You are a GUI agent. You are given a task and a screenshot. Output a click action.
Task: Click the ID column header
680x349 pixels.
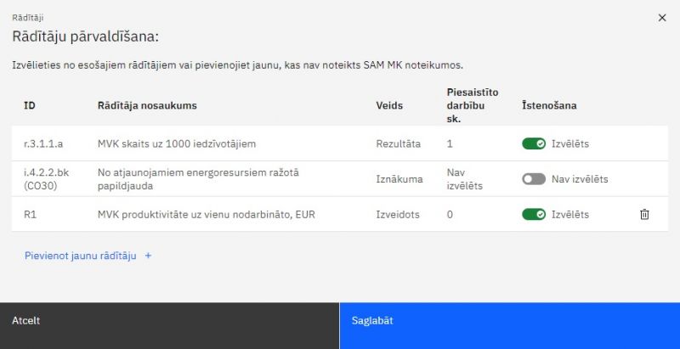29,106
